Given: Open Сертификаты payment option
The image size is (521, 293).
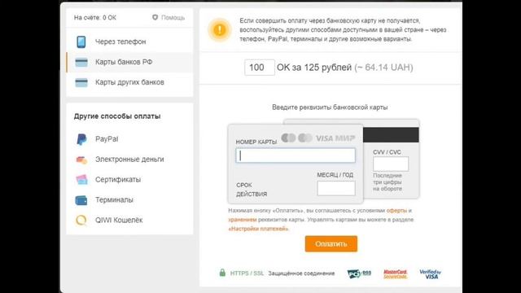Looking at the screenshot, I should click(129, 180).
